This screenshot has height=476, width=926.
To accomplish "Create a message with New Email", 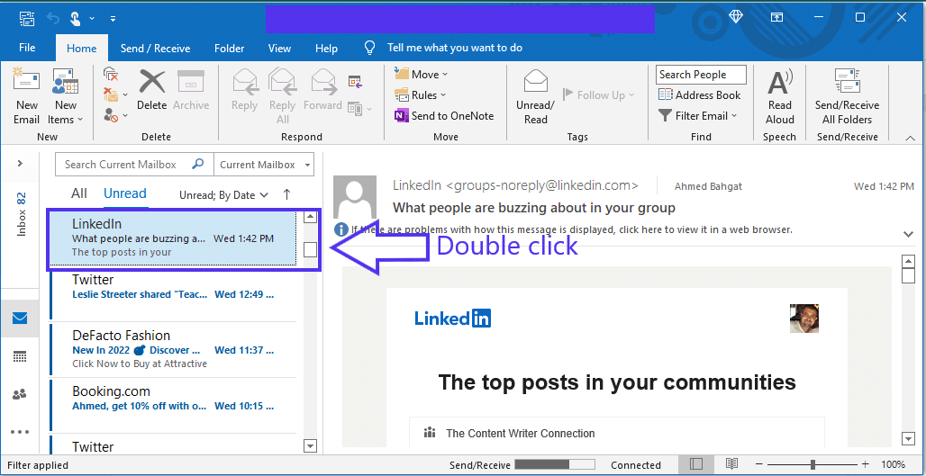I will click(x=27, y=97).
